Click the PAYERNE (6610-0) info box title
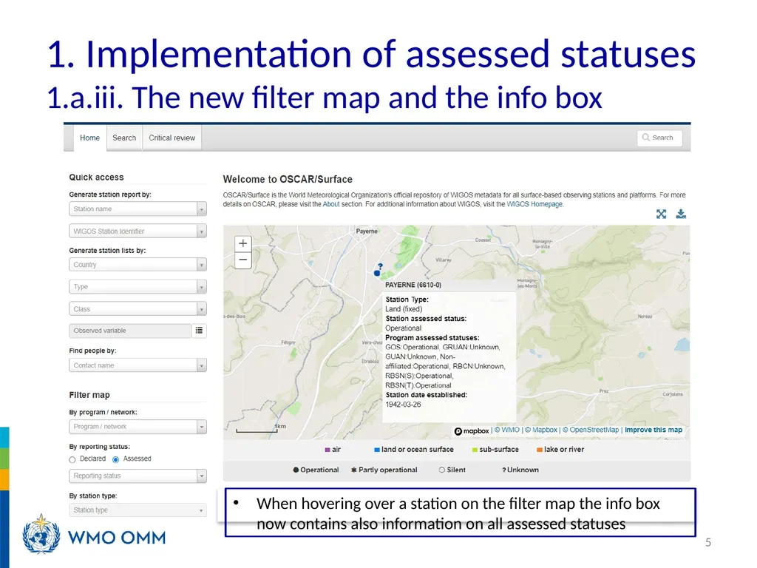Image resolution: width=757 pixels, height=568 pixels. click(x=413, y=285)
